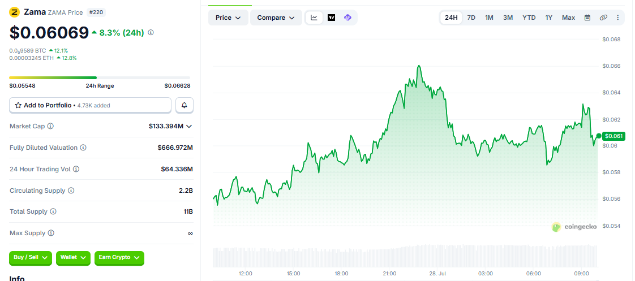Click the $0.06628 range high value
Image resolution: width=635 pixels, height=281 pixels.
(x=177, y=86)
